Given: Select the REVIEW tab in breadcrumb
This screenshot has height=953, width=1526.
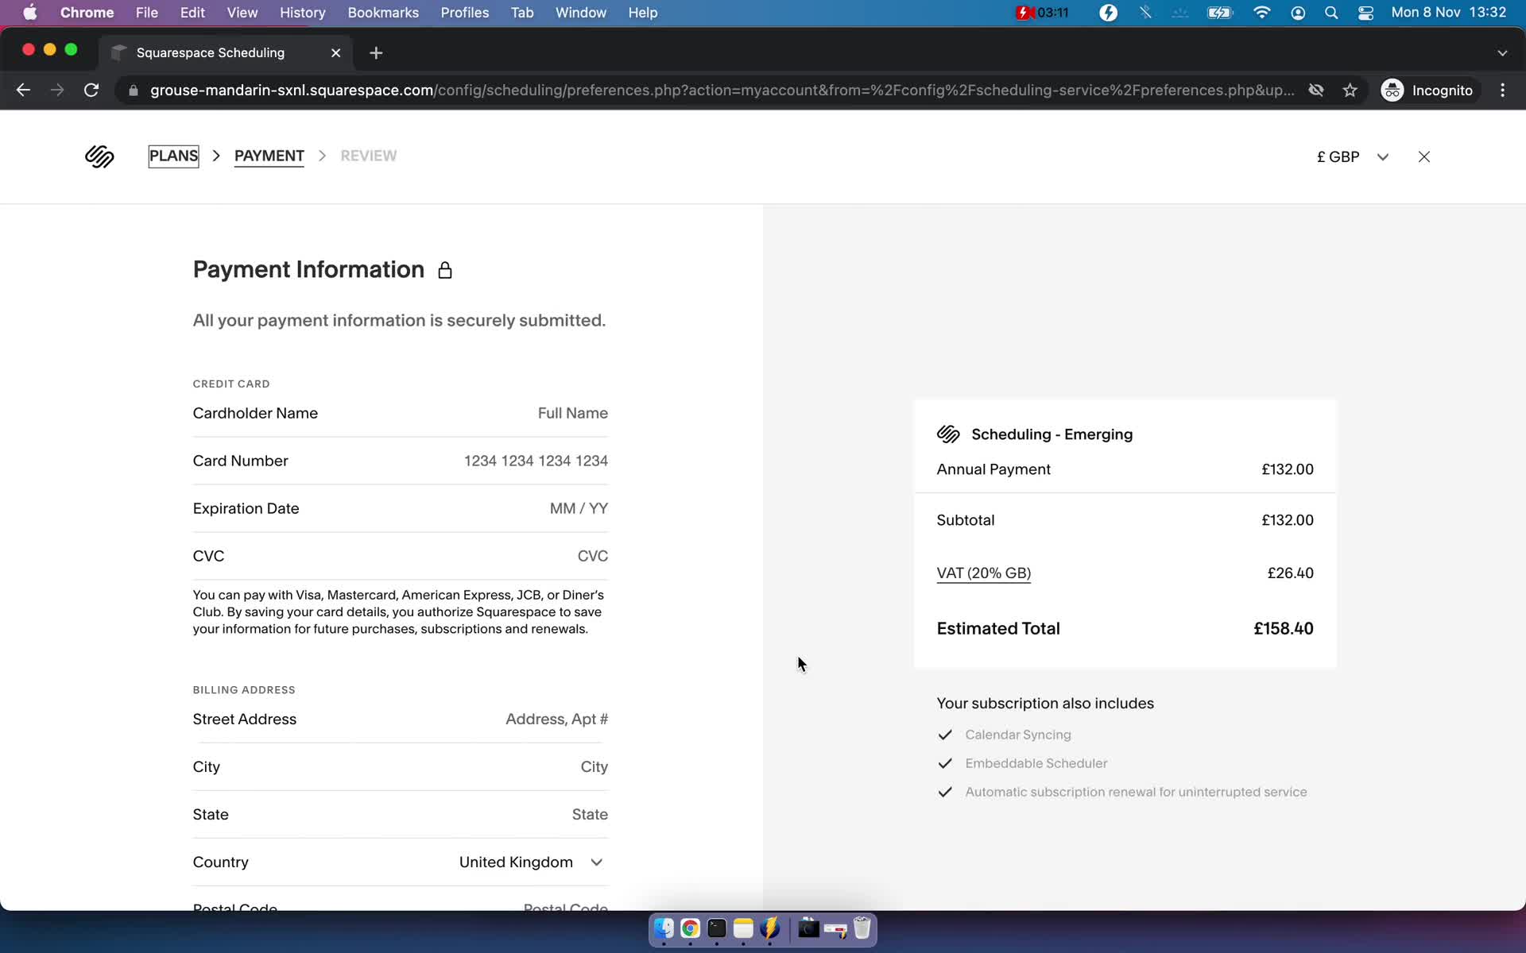Looking at the screenshot, I should [368, 155].
